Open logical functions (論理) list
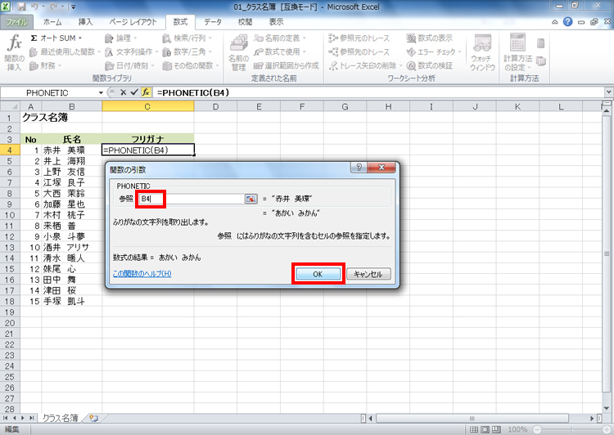Viewport: 614px width, 435px height. point(120,38)
